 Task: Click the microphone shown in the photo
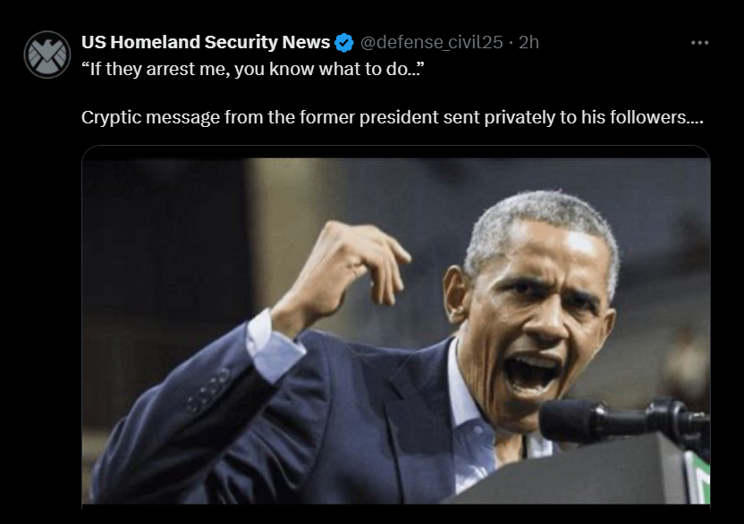coord(617,418)
